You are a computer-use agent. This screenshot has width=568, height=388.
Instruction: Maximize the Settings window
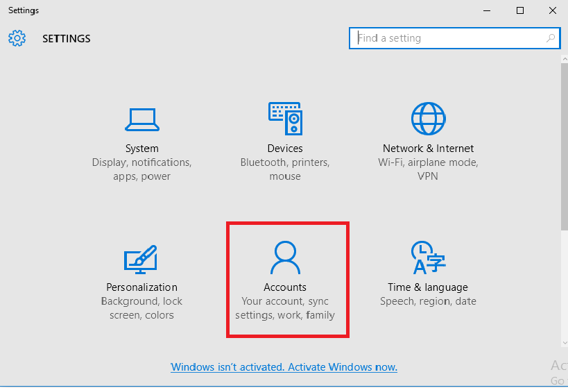coord(520,10)
